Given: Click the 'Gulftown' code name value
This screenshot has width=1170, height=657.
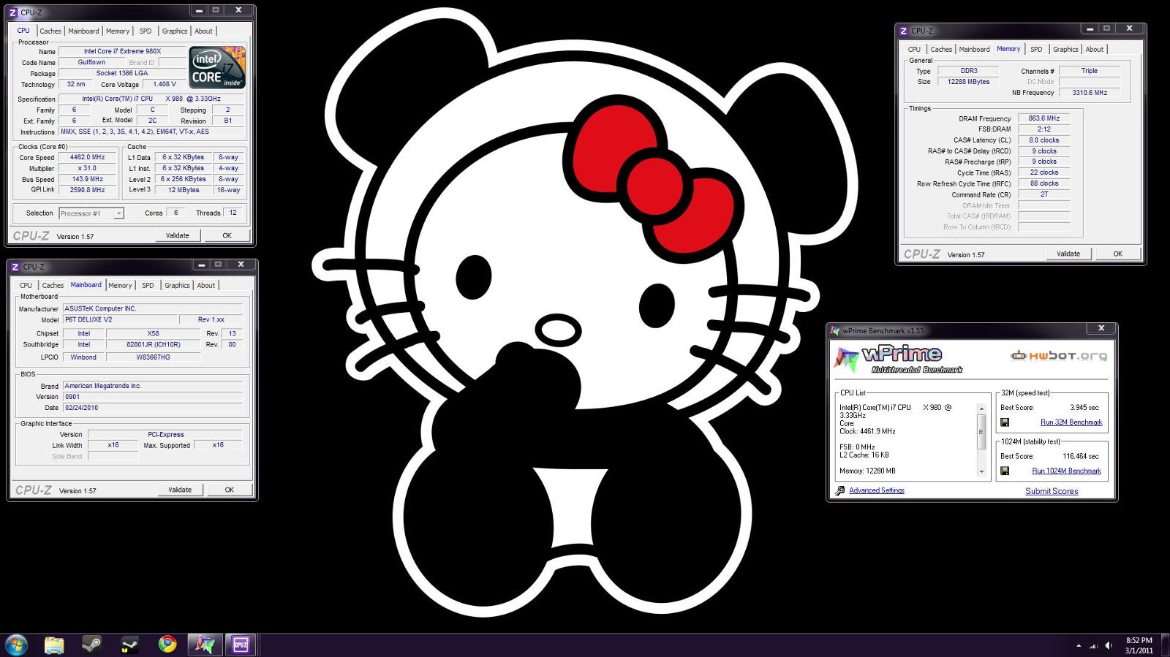Looking at the screenshot, I should 91,62.
